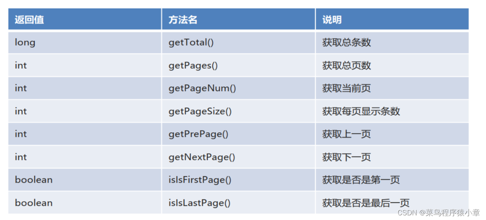486x220 pixels.
Task: Click the 获取总条数 description cell
Action: point(392,42)
